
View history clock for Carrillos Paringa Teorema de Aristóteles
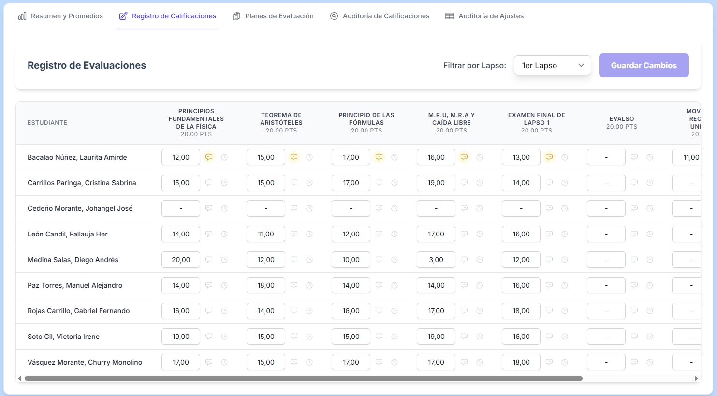(309, 183)
